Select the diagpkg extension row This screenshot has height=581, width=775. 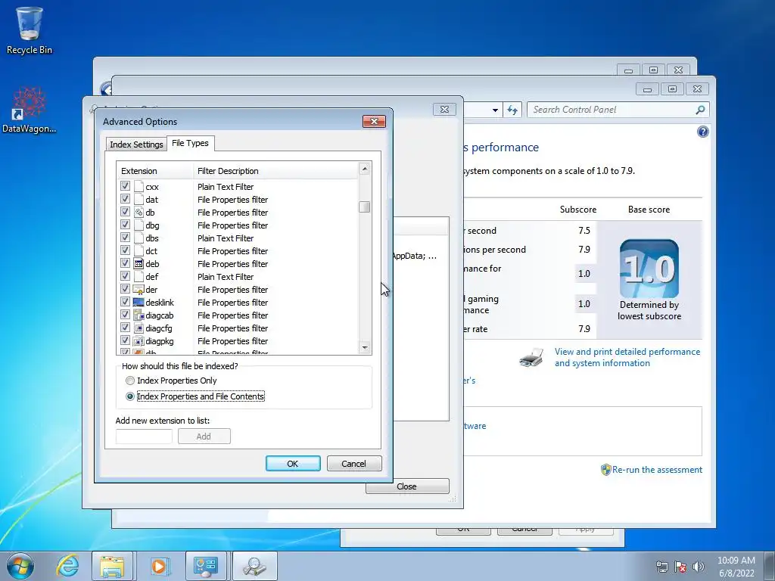pyautogui.click(x=237, y=341)
